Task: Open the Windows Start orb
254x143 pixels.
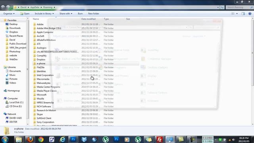Action: click(x=5, y=139)
